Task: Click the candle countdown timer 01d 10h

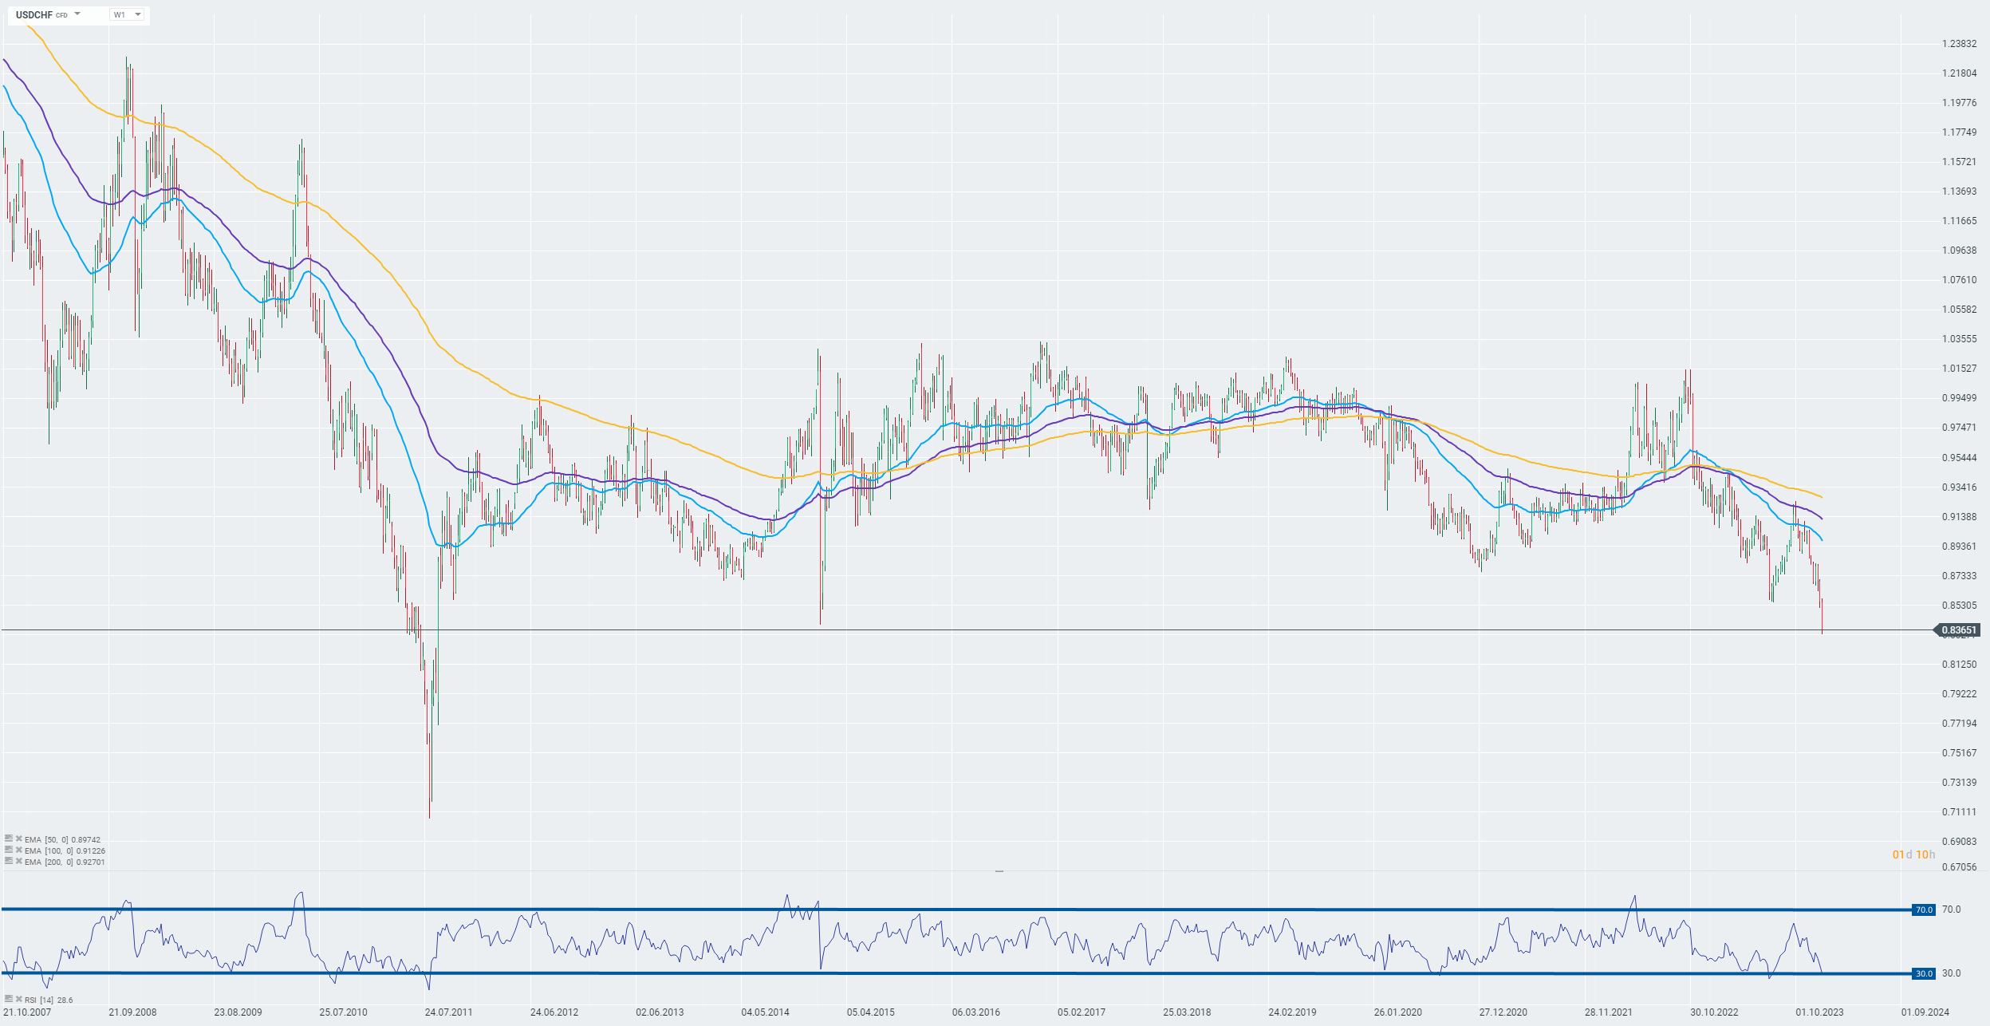Action: [1913, 854]
